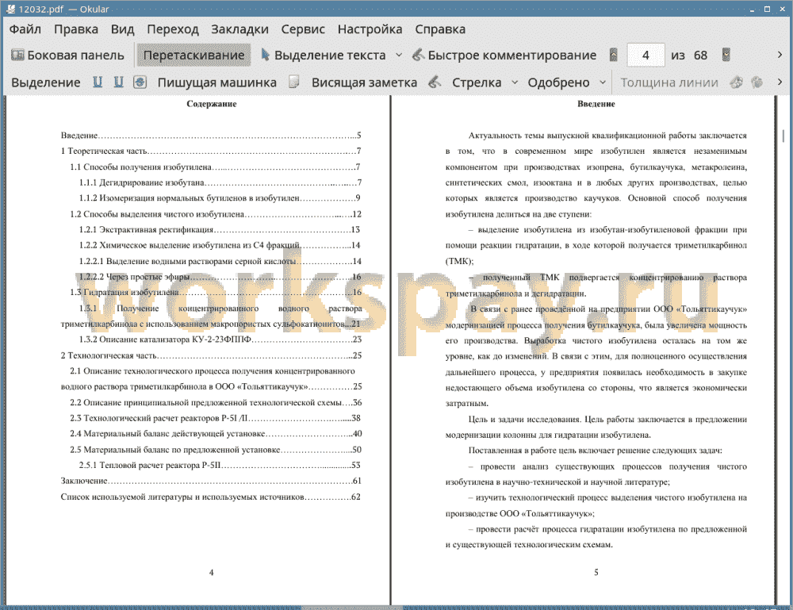The height and width of the screenshot is (610, 793).
Task: Click contents entry 1.2.1 Экстрактивная ректификация
Action: click(220, 229)
